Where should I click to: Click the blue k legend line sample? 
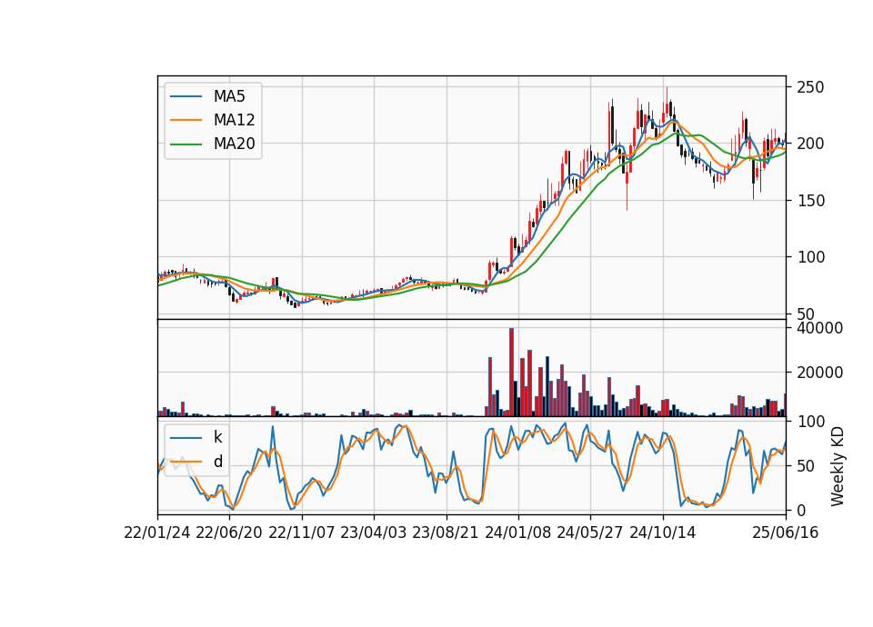click(x=186, y=438)
